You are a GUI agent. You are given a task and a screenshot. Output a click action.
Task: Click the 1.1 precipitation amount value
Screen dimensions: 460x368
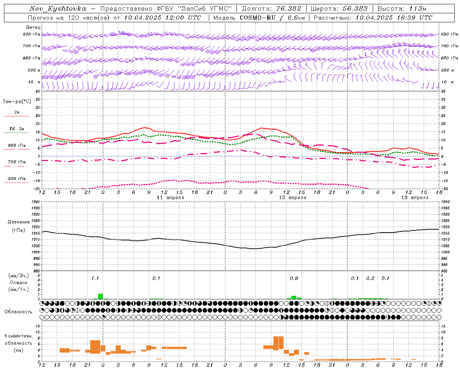(x=95, y=279)
